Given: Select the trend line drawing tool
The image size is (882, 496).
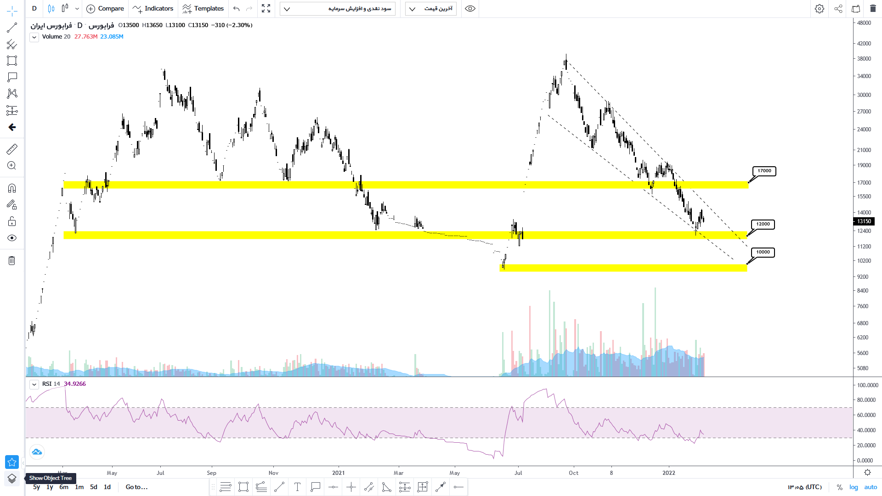Looking at the screenshot, I should [x=12, y=28].
